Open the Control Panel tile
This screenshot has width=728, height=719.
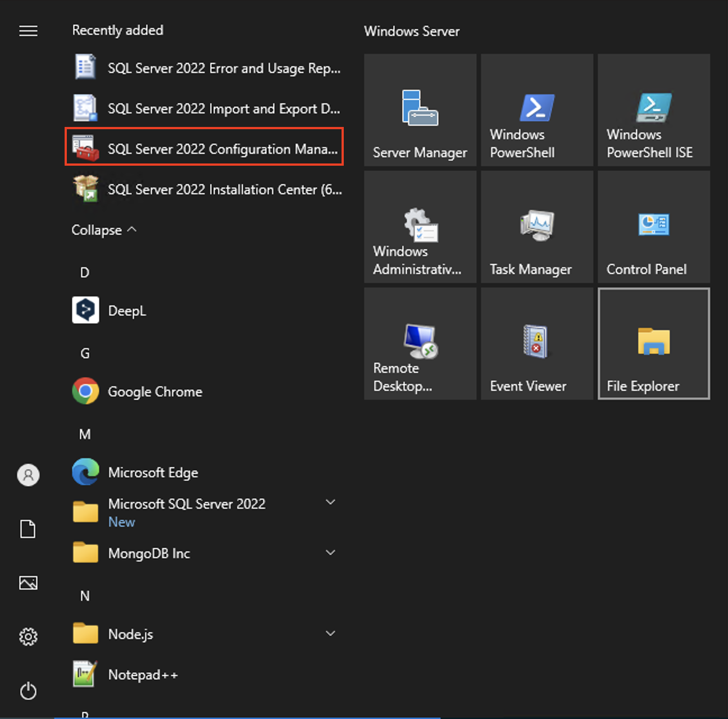point(654,227)
